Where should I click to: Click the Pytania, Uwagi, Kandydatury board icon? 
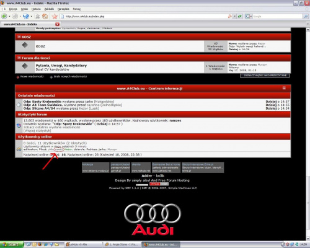(25, 66)
